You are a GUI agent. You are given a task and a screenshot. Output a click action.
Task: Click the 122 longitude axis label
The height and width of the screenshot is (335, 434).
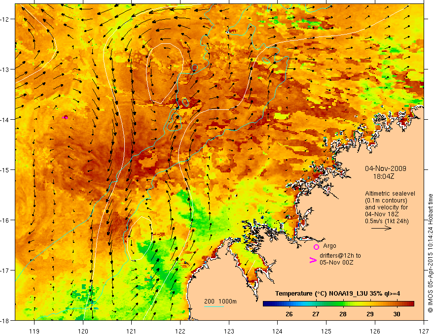click(180, 331)
